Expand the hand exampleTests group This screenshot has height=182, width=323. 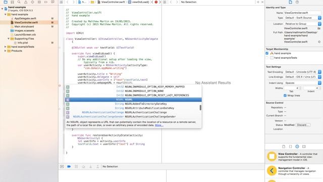(6, 47)
